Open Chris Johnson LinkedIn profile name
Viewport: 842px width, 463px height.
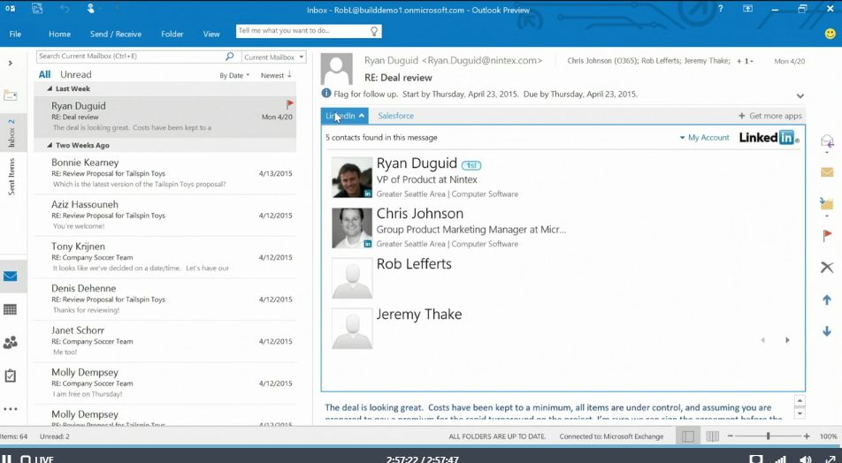(420, 214)
